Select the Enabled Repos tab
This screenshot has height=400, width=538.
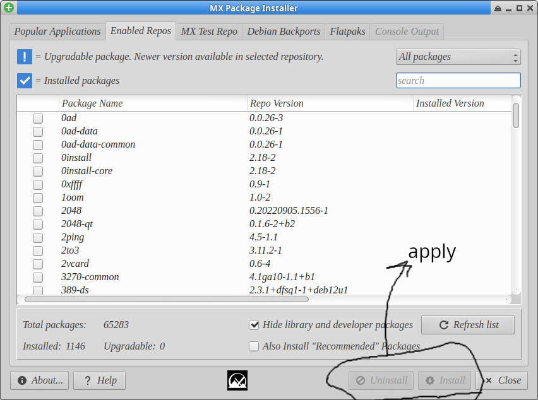pos(141,31)
